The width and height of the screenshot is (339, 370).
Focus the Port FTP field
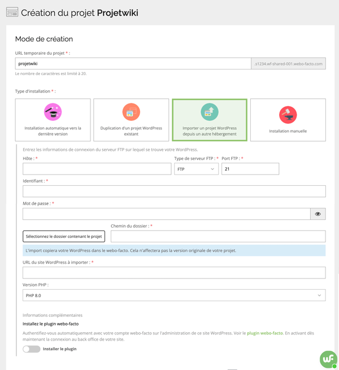click(x=250, y=169)
